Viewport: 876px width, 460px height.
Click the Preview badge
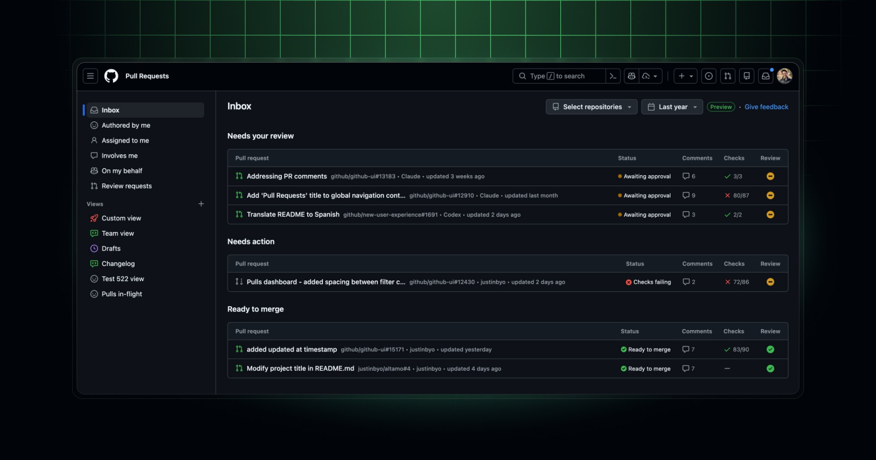click(721, 107)
